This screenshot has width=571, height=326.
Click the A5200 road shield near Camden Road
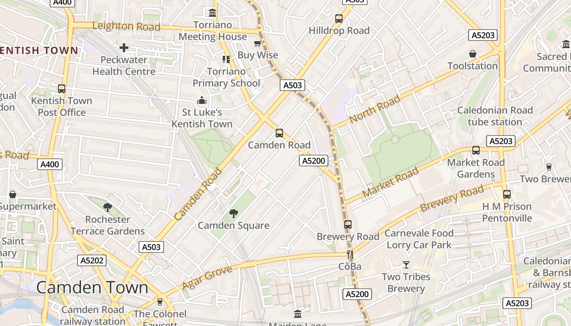[314, 161]
